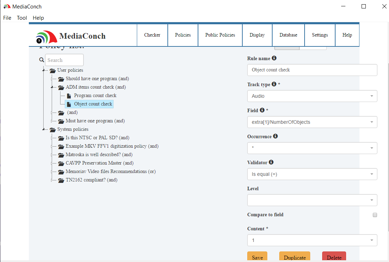Click the Example MKV FFV1 policy folder icon

61,147
